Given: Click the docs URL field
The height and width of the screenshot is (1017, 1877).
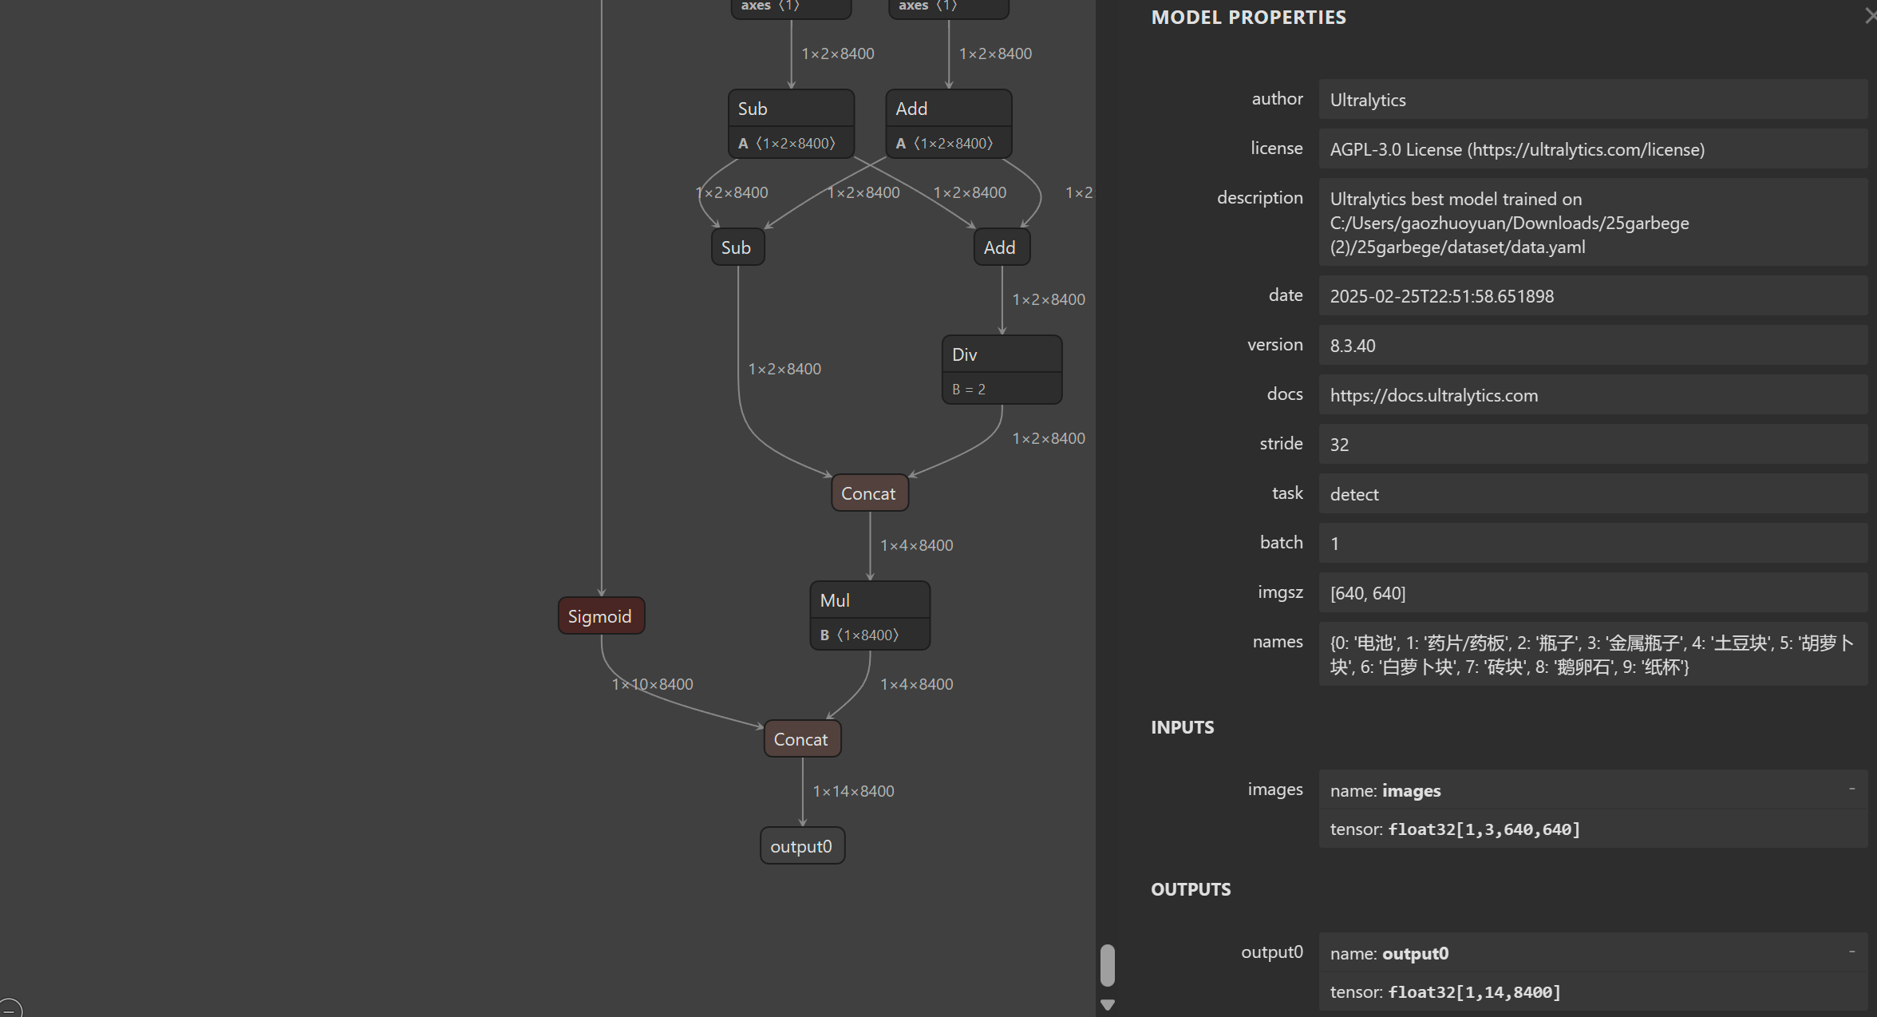Looking at the screenshot, I should point(1591,395).
